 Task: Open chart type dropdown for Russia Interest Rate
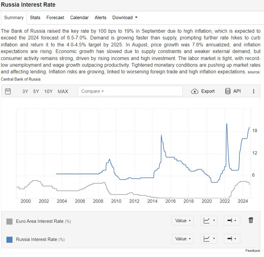(x=209, y=239)
